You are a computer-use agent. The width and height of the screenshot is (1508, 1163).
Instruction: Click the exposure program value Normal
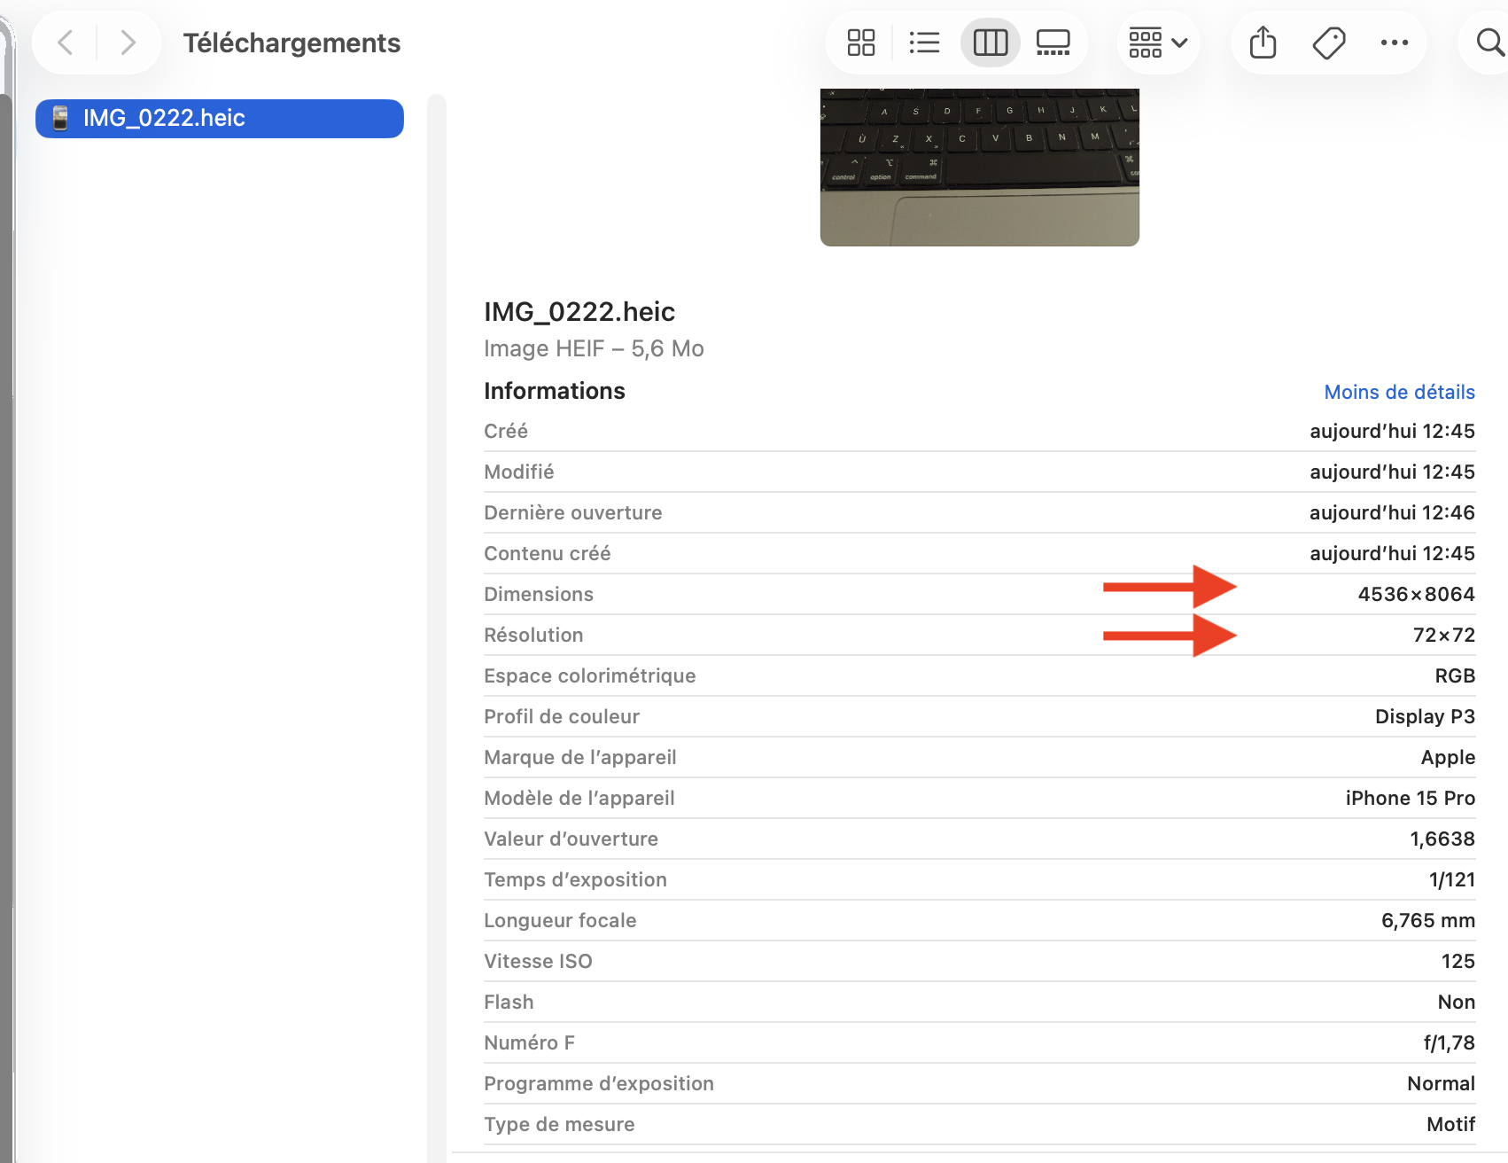(x=1442, y=1083)
